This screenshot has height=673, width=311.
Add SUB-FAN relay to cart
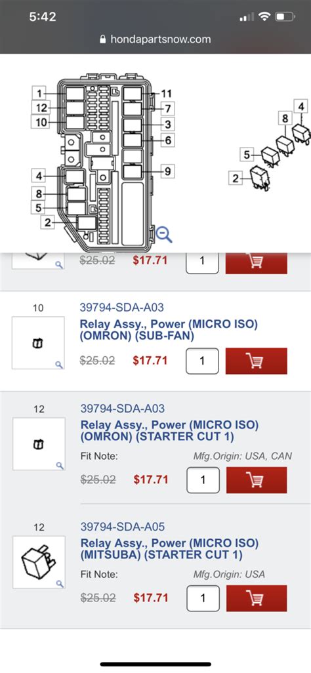click(256, 361)
